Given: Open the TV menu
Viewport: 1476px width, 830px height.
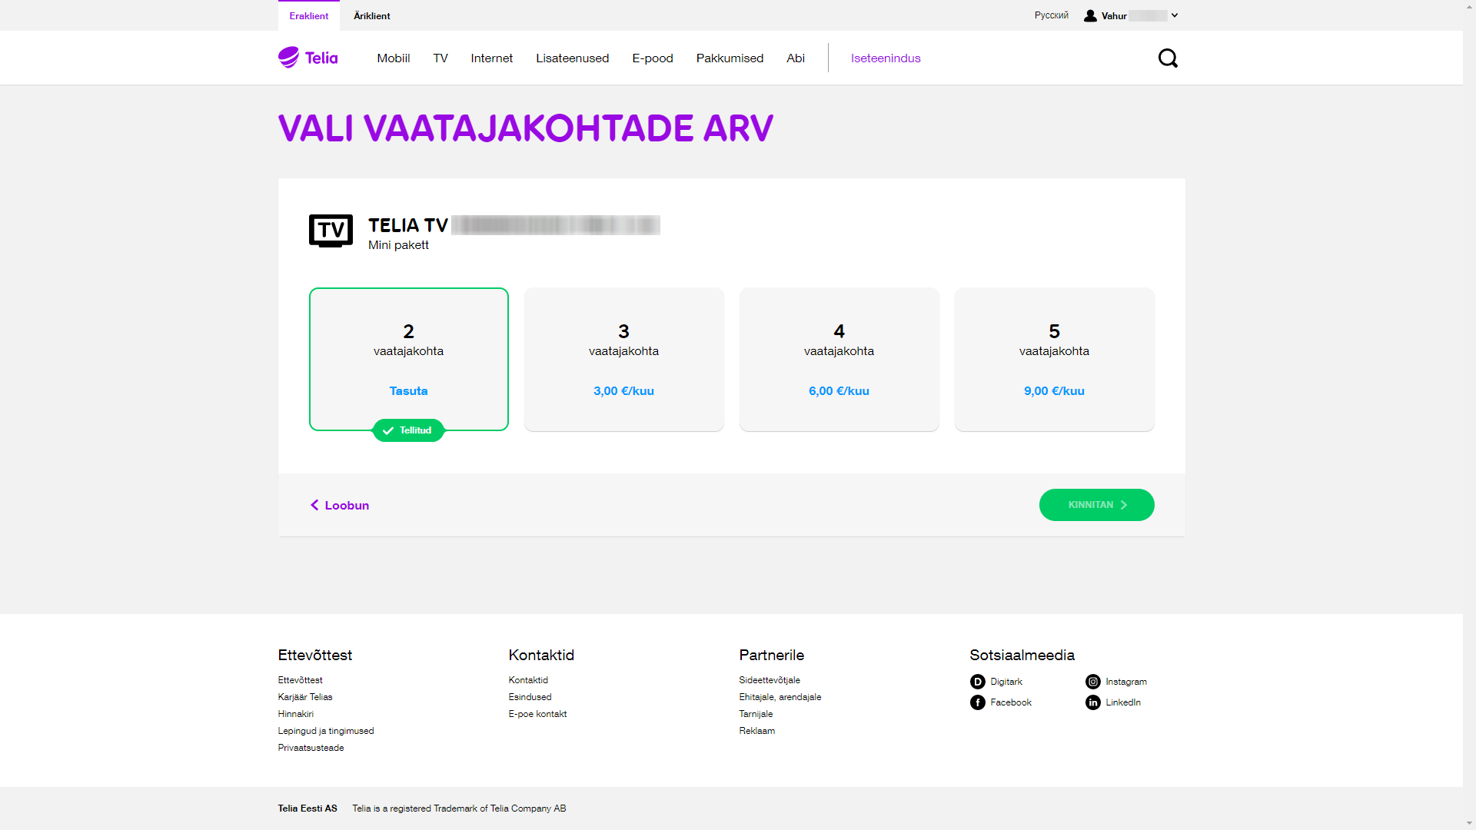Looking at the screenshot, I should click(440, 58).
